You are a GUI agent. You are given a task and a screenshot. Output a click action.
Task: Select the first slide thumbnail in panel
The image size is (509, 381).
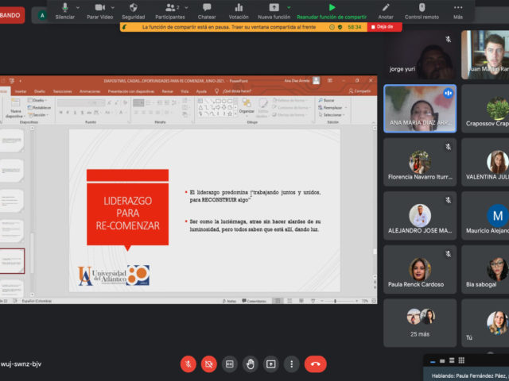(12, 140)
